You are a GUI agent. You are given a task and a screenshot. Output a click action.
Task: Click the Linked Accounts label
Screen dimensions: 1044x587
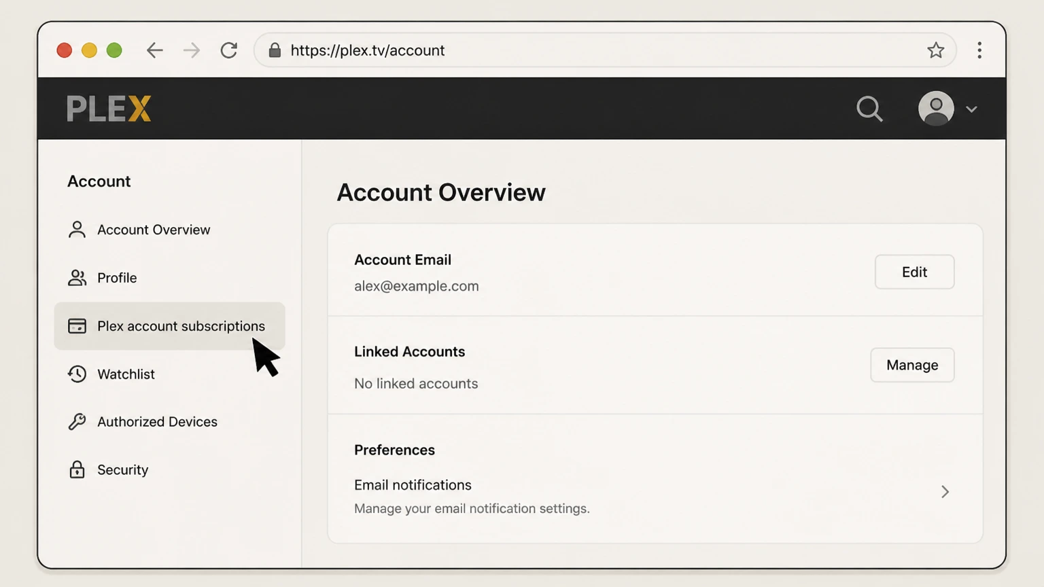click(x=409, y=351)
